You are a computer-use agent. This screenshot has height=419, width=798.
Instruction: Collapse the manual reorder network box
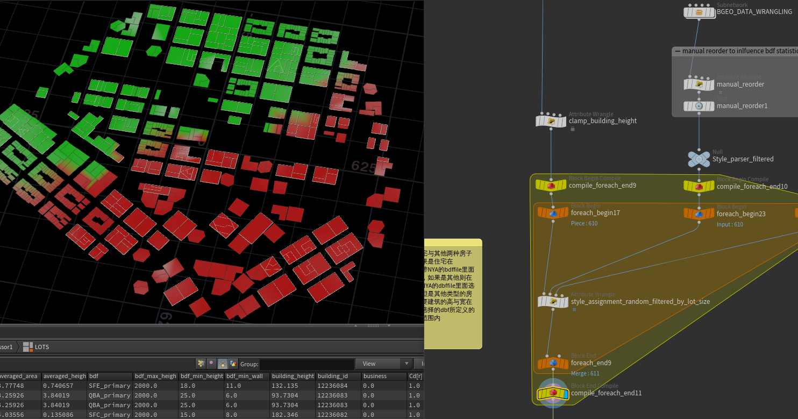[678, 51]
